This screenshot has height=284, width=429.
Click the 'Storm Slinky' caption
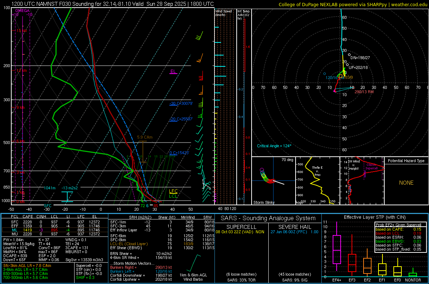click(x=264, y=202)
